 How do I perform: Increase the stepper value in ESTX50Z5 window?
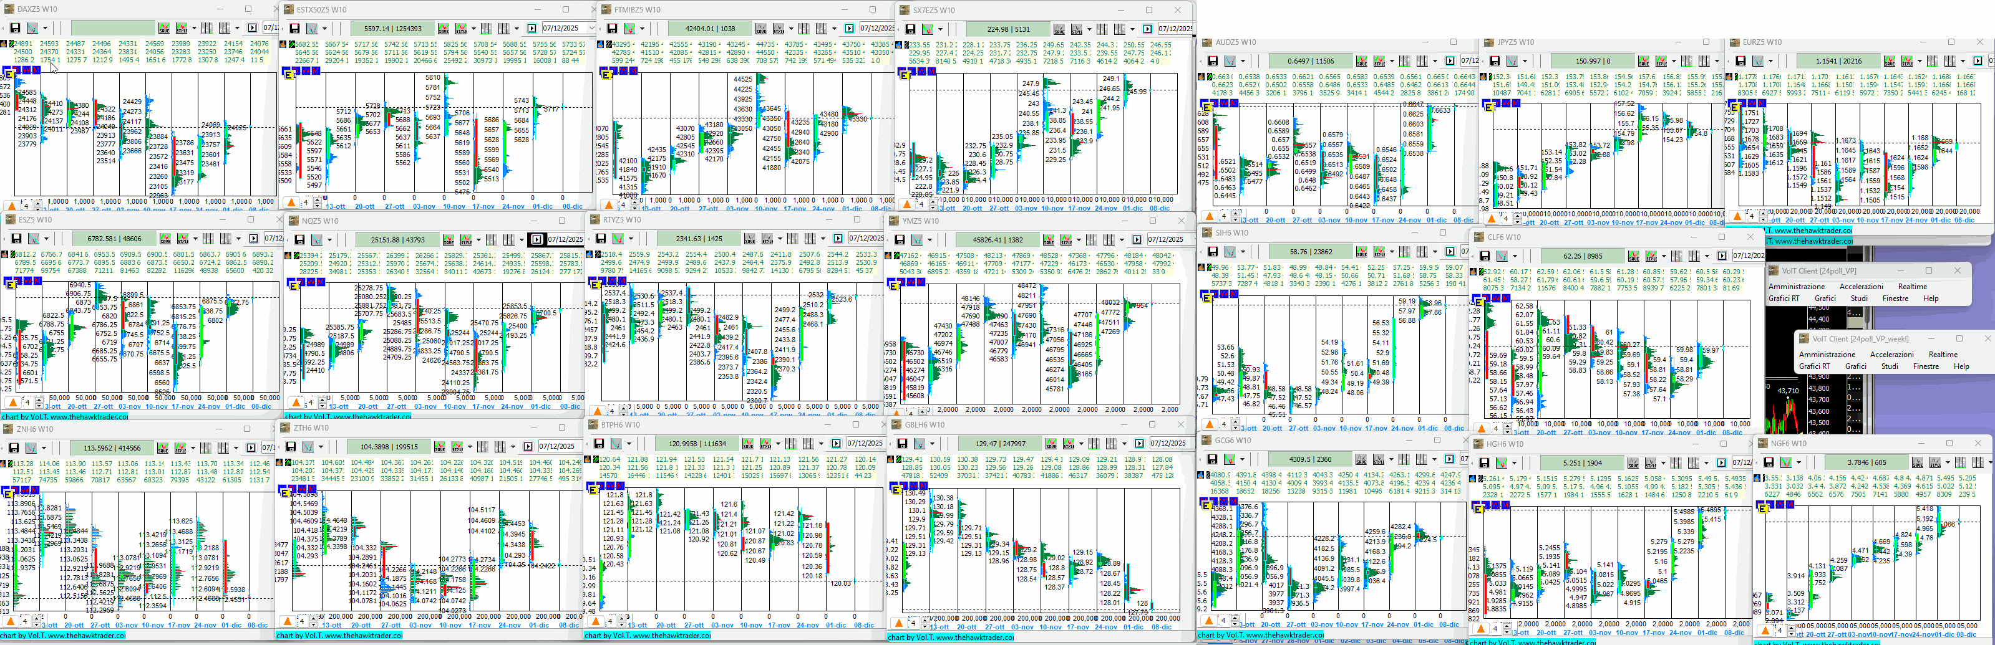pyautogui.click(x=318, y=199)
